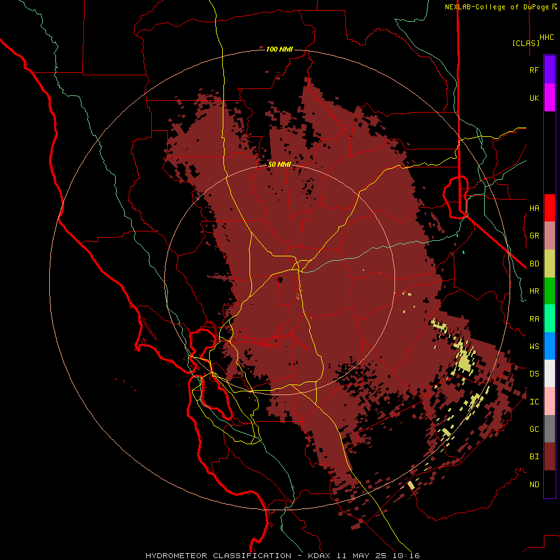This screenshot has width=560, height=560.
Task: Click the IC legend label
Action: (x=534, y=402)
